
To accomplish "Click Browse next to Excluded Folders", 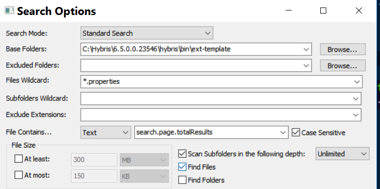I will (342, 65).
